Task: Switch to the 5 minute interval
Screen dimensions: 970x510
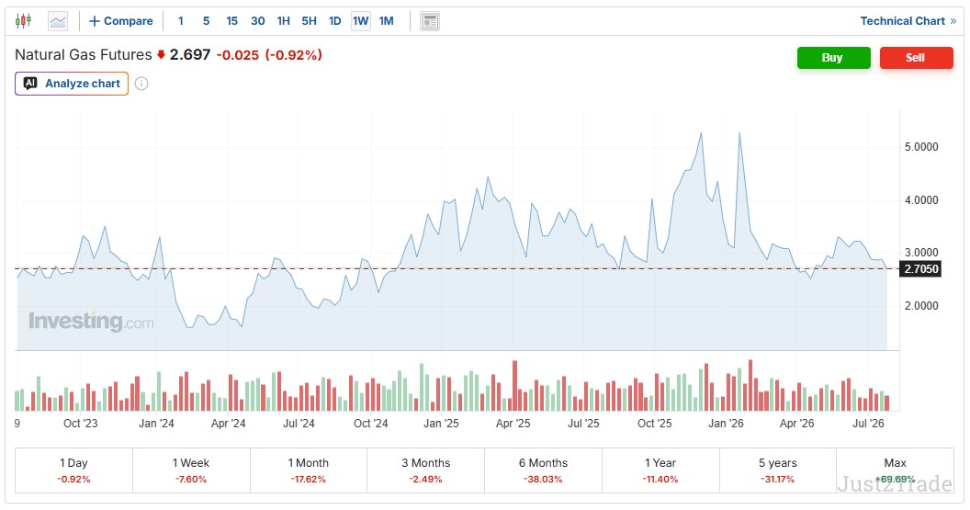Action: coord(206,21)
